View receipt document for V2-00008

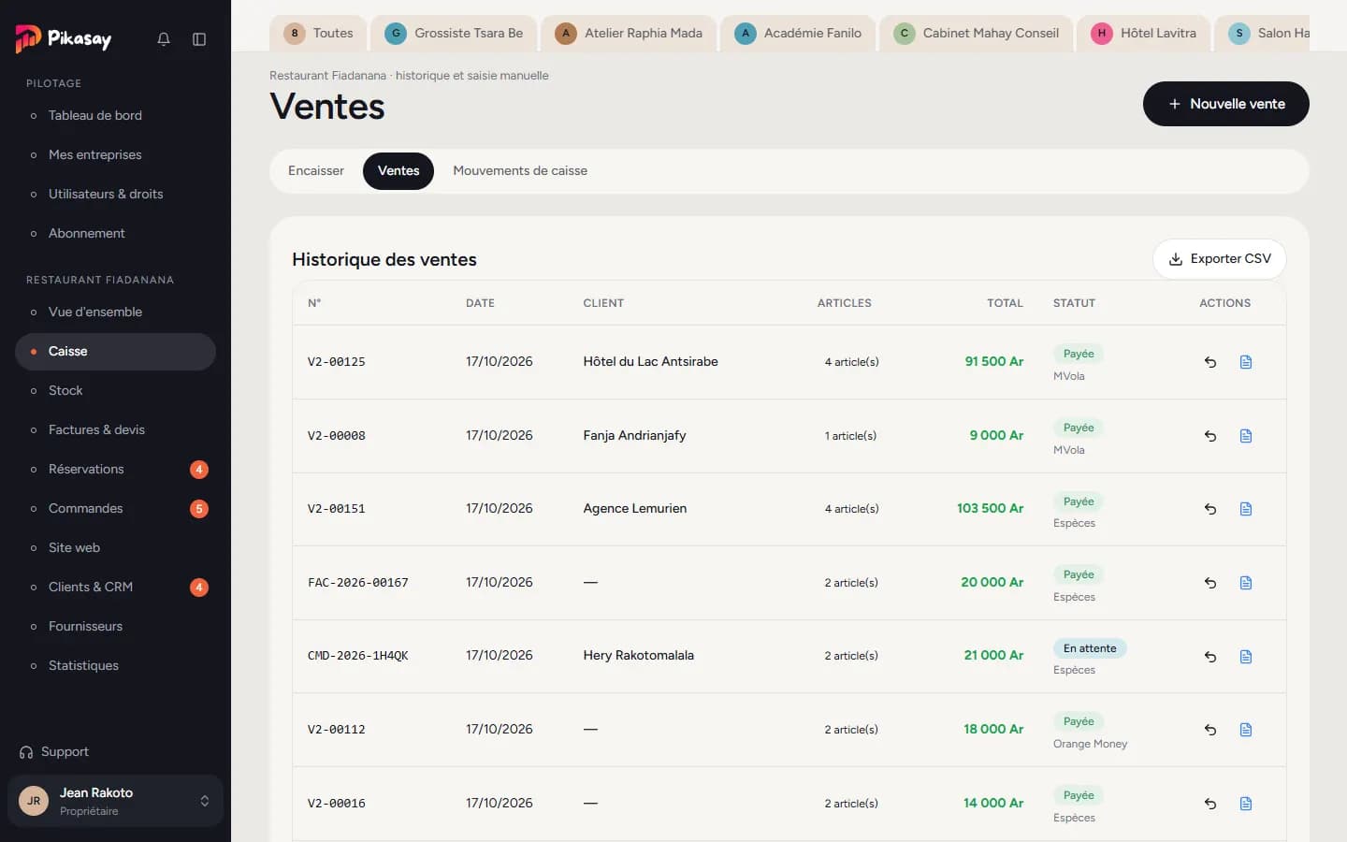click(1246, 436)
